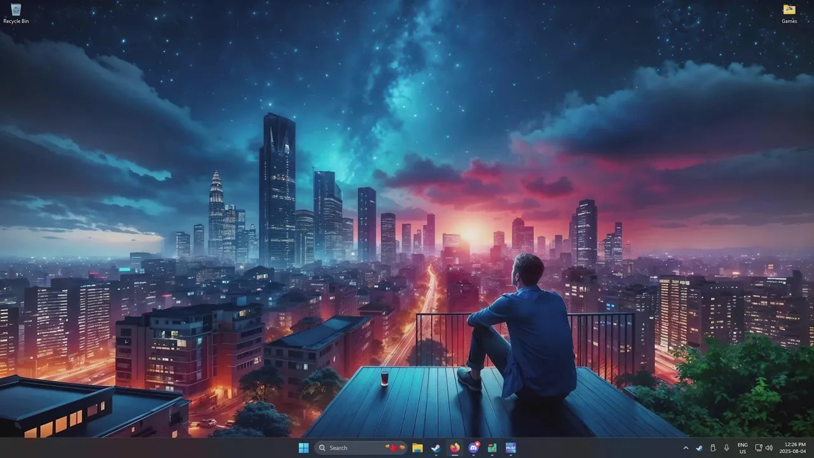Open the last taskbar app beside the map app
Viewport: 814px width, 458px height.
coord(511,448)
